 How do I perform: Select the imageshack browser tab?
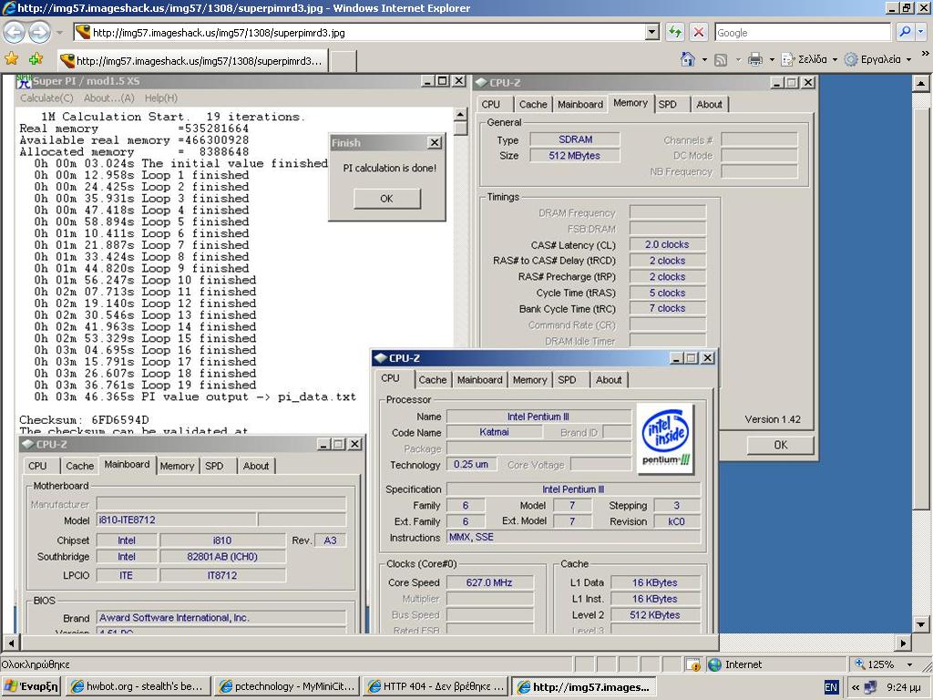pos(192,61)
